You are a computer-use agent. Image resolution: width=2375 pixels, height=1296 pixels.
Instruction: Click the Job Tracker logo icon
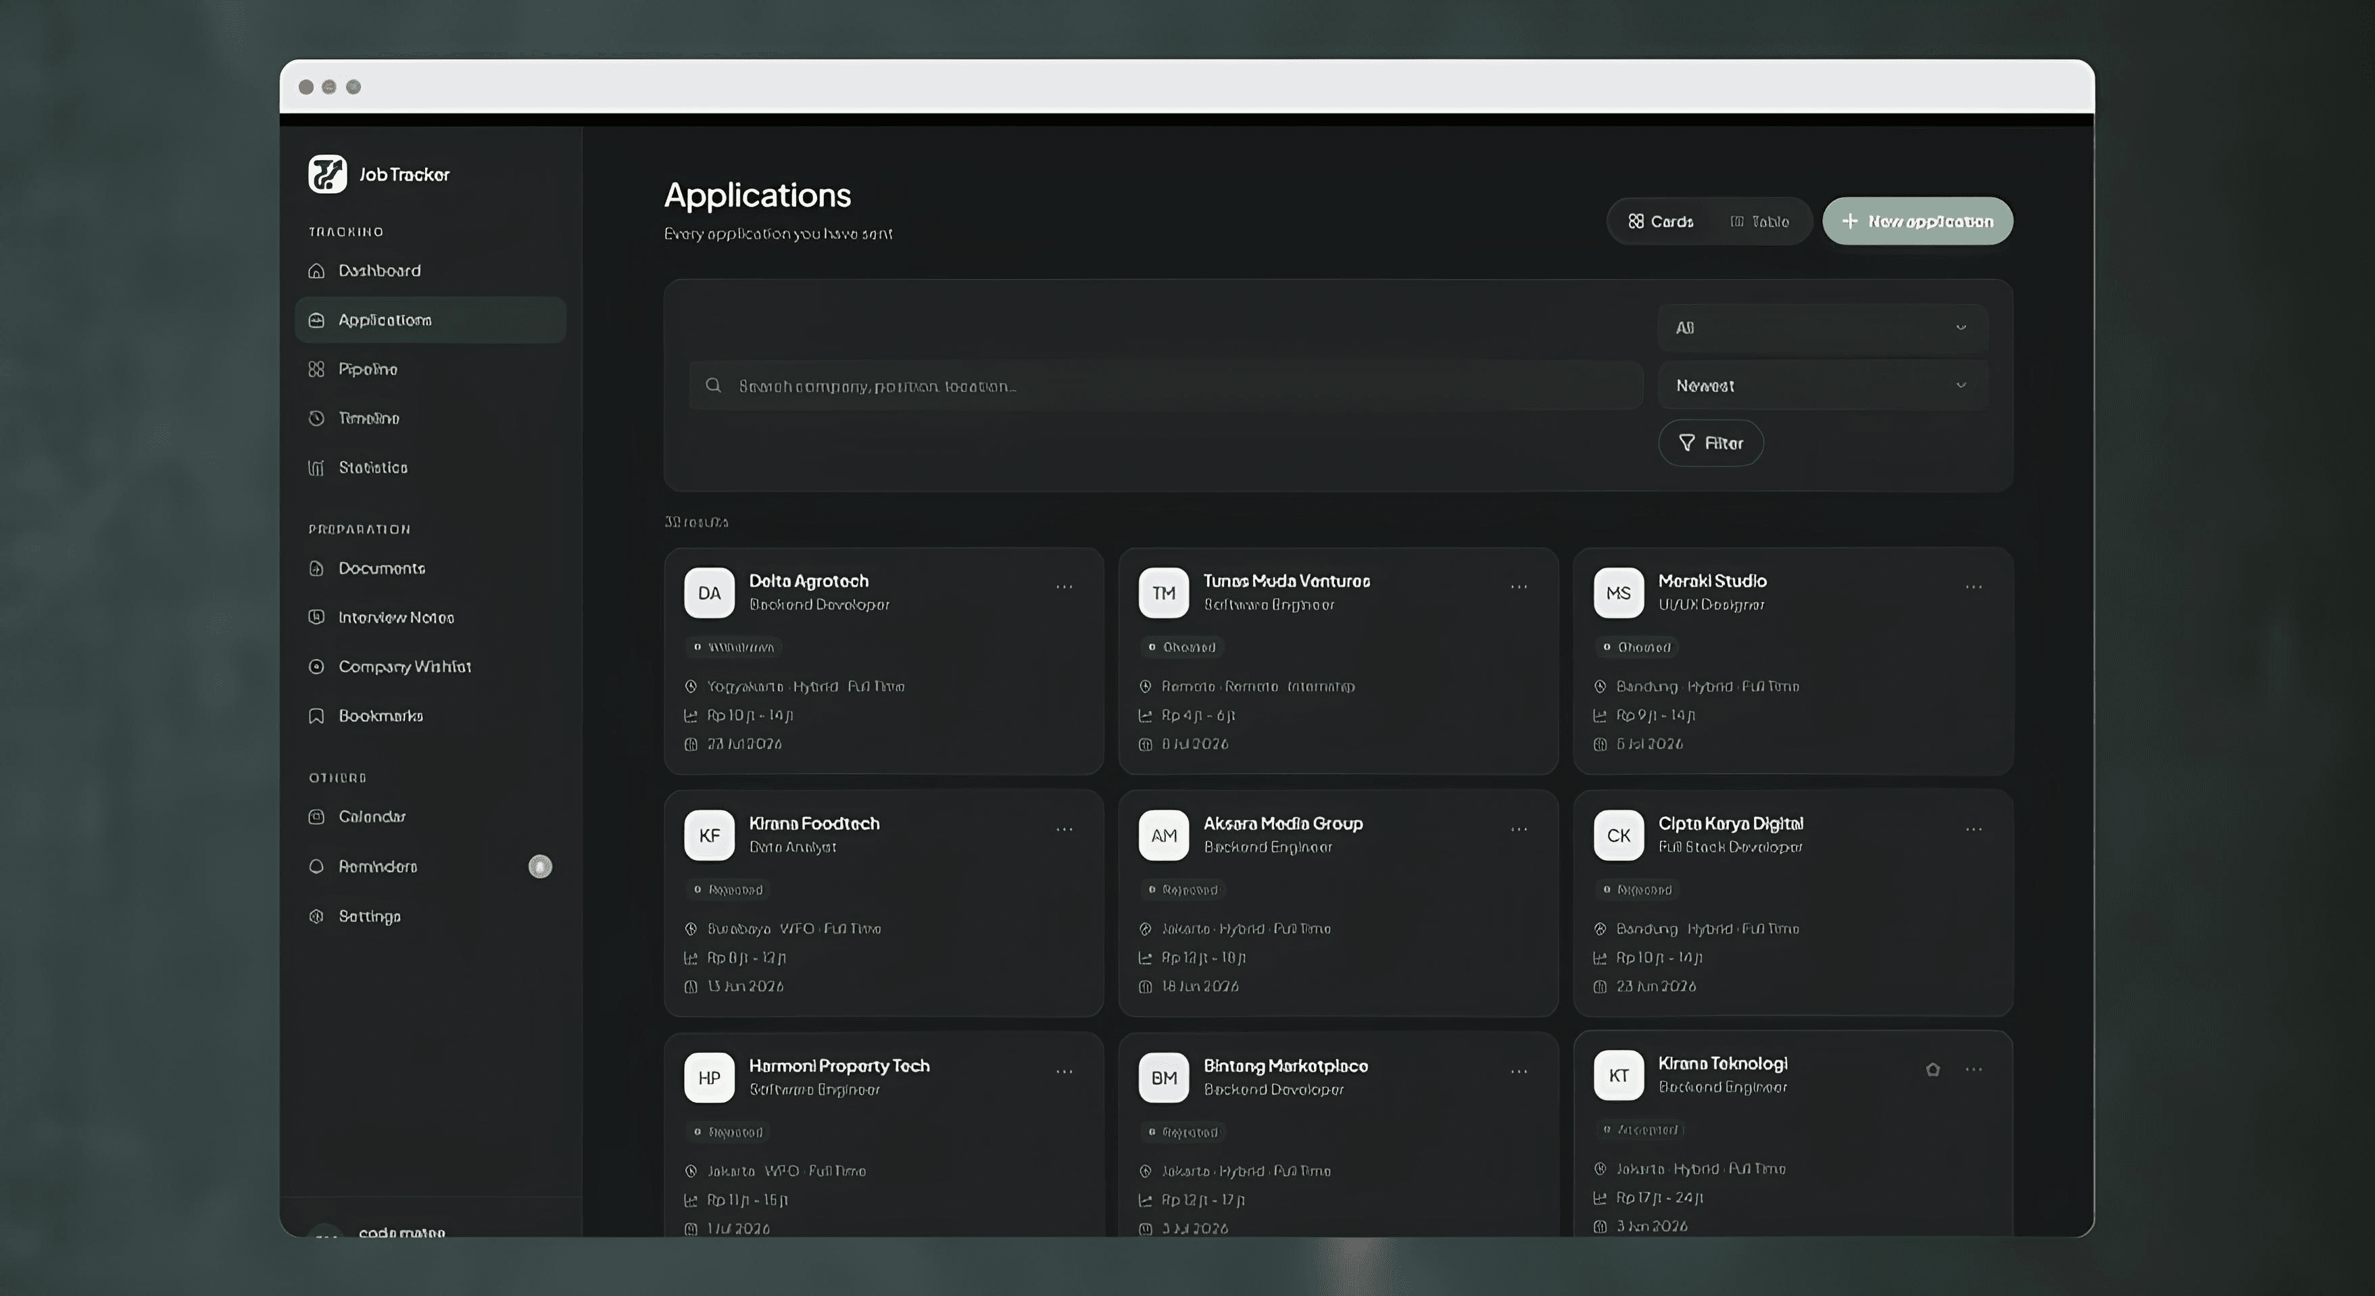coord(327,174)
